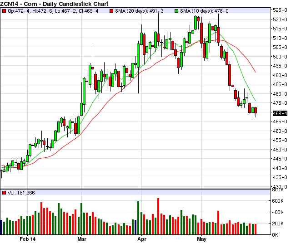Click the end of the red 20-day SMA line
The width and height of the screenshot is (291, 243).
(256, 72)
